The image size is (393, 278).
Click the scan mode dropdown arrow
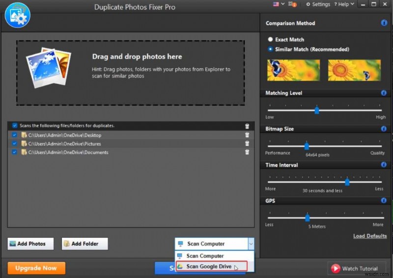(251, 244)
